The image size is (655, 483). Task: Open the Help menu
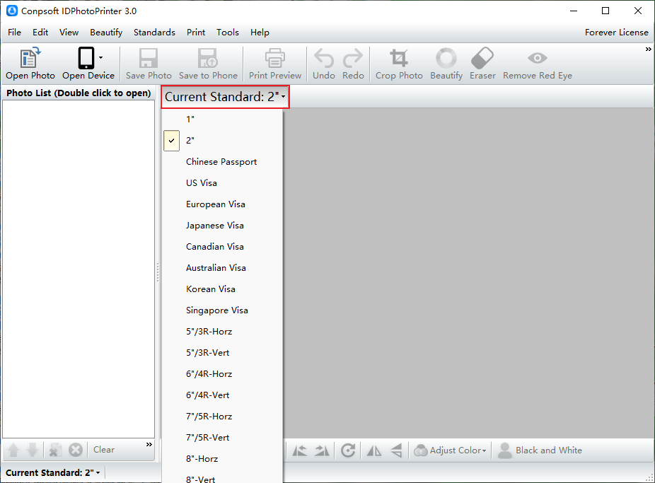click(260, 33)
